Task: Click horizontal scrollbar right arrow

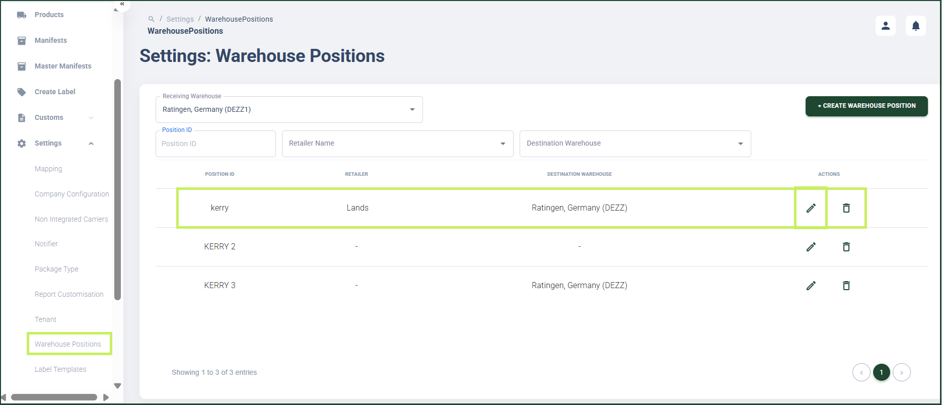Action: 106,397
